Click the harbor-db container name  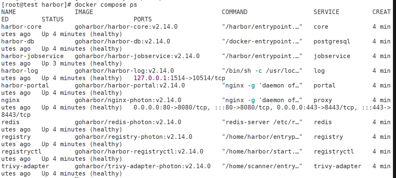17,41
